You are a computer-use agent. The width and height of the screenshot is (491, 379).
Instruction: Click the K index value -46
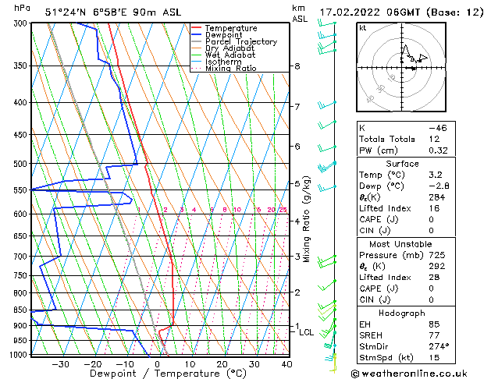click(x=438, y=128)
